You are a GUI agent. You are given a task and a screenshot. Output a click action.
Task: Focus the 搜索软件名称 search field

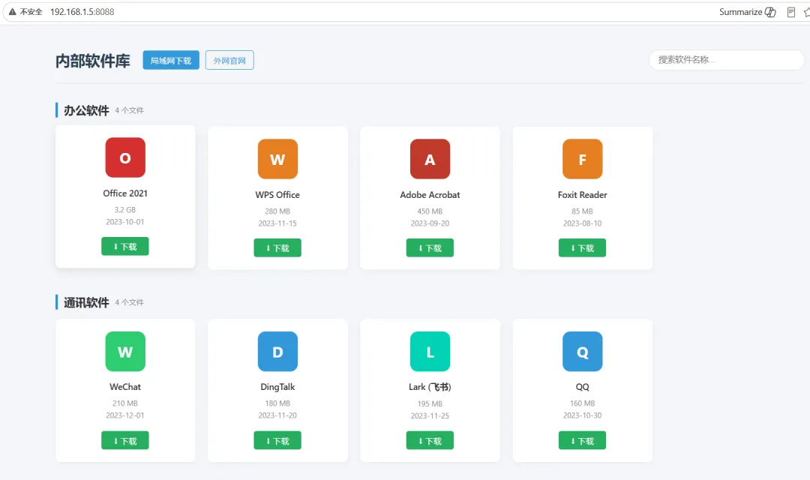pyautogui.click(x=726, y=60)
